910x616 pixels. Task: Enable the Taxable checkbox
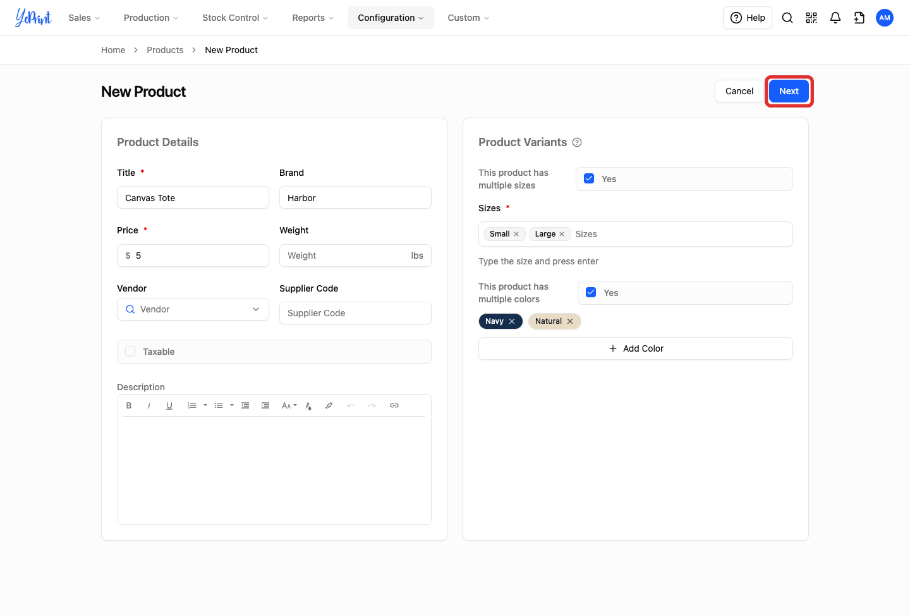click(x=130, y=351)
